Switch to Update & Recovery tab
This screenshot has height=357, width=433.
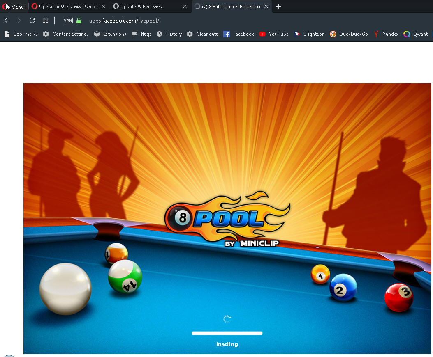(150, 6)
